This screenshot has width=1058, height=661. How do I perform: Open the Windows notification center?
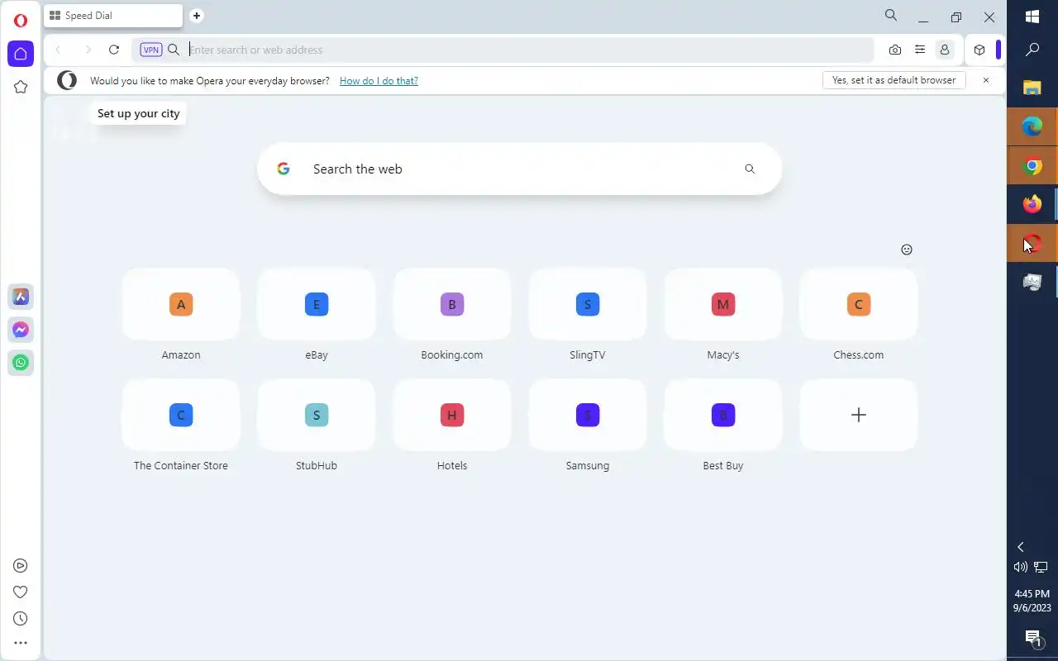1032,638
